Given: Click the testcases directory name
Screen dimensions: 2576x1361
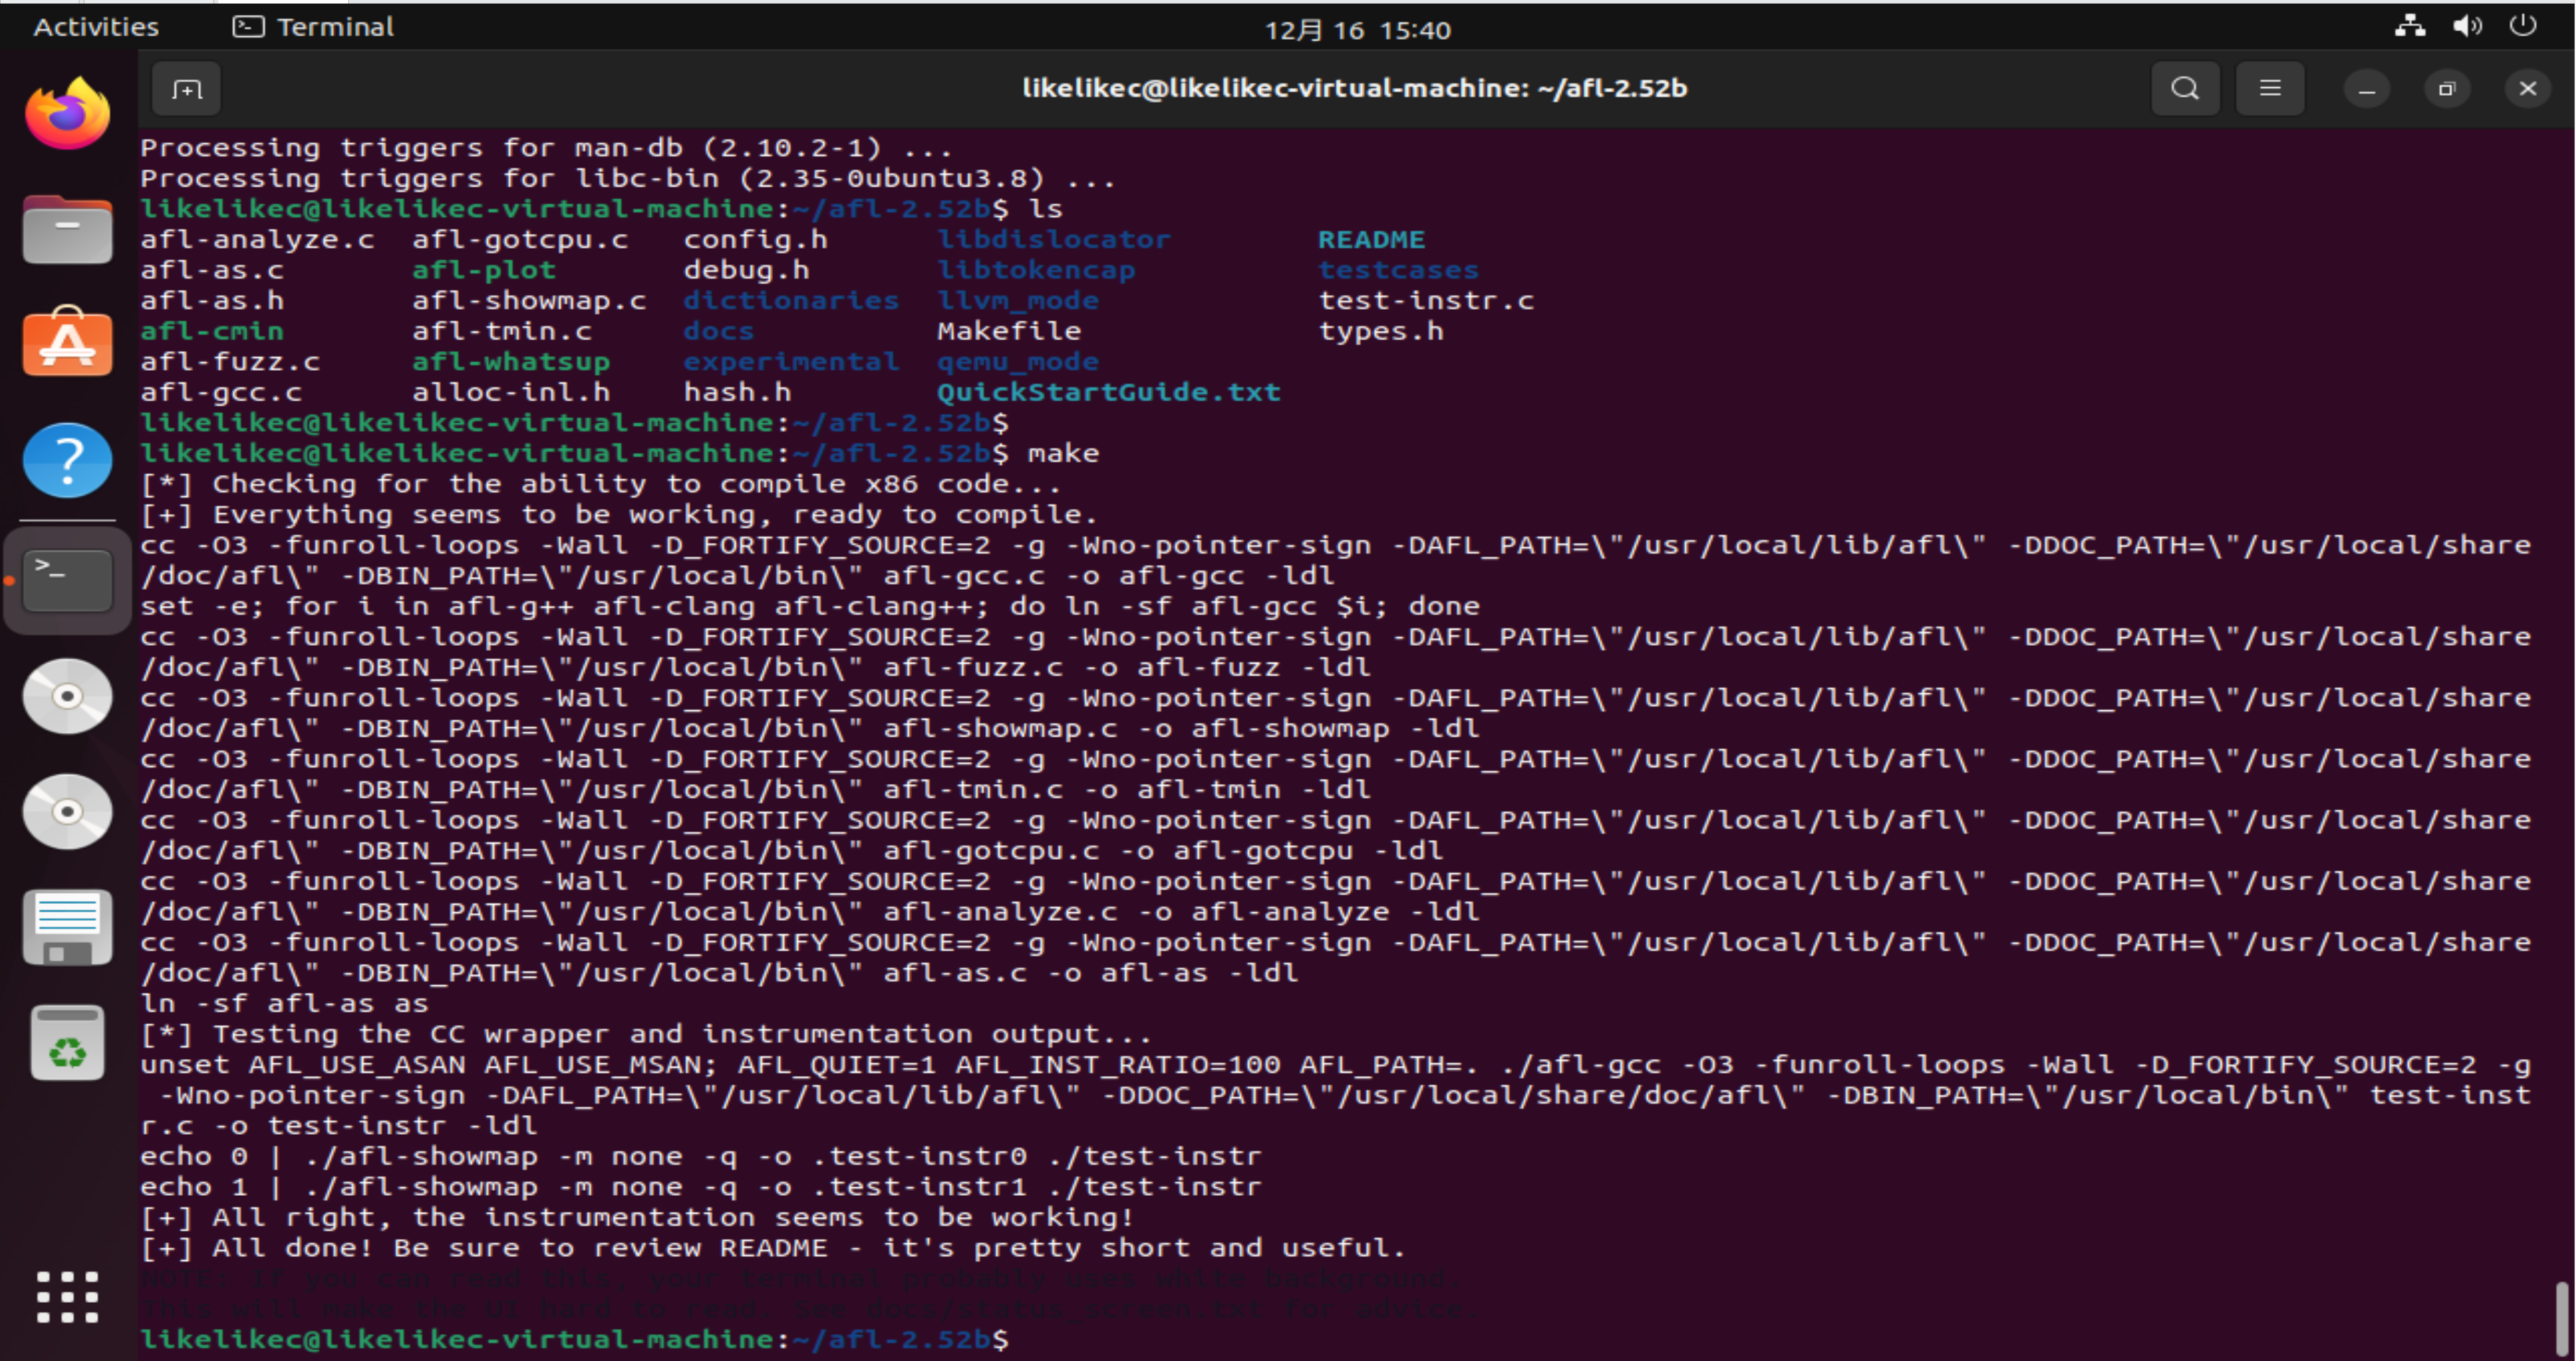Looking at the screenshot, I should [x=1398, y=270].
